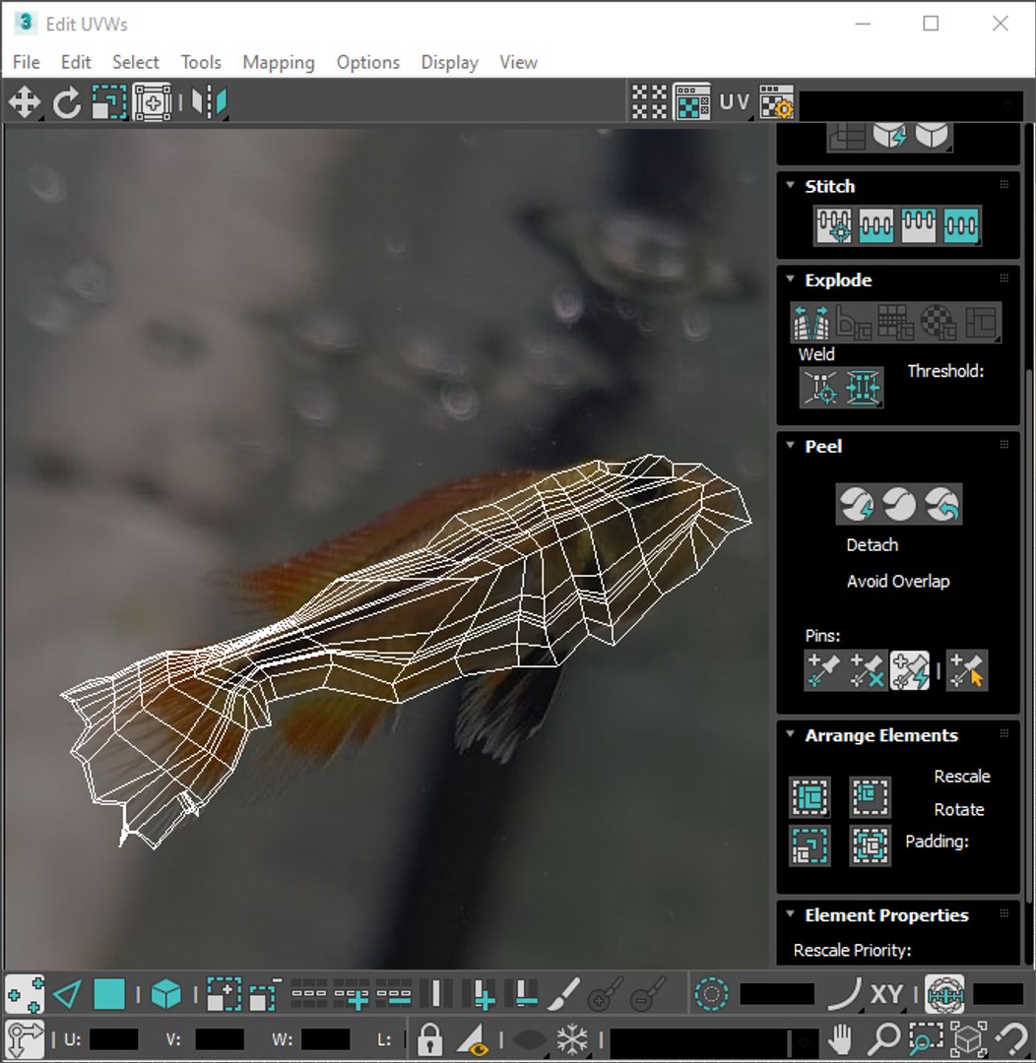The image size is (1036, 1063).
Task: Toggle Display Only Selected Polygons eye
Action: [472, 1038]
